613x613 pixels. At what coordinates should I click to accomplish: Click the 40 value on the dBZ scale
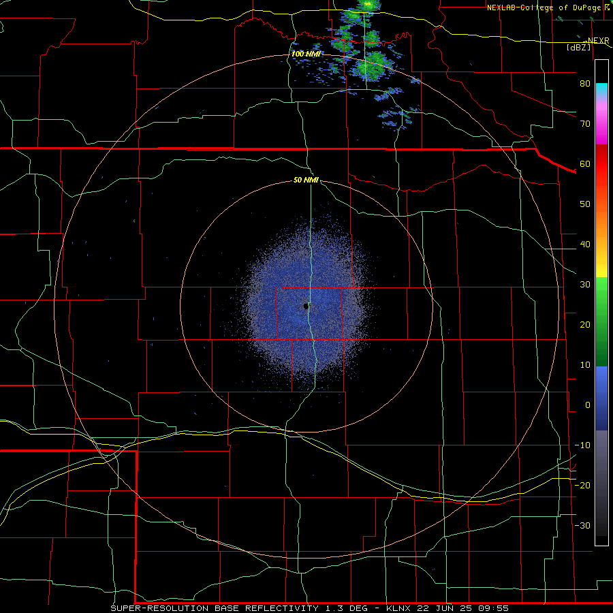coord(585,245)
